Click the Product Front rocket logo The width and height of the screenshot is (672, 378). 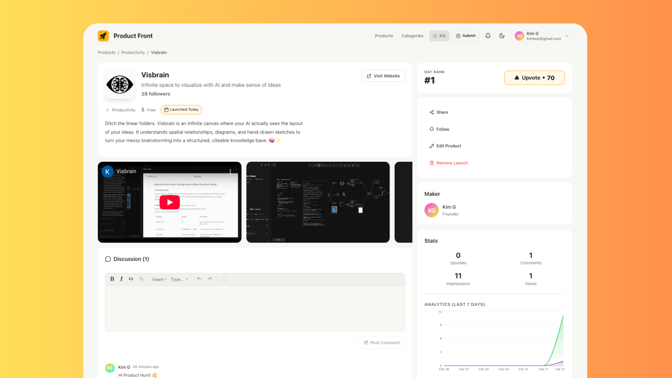pyautogui.click(x=103, y=36)
